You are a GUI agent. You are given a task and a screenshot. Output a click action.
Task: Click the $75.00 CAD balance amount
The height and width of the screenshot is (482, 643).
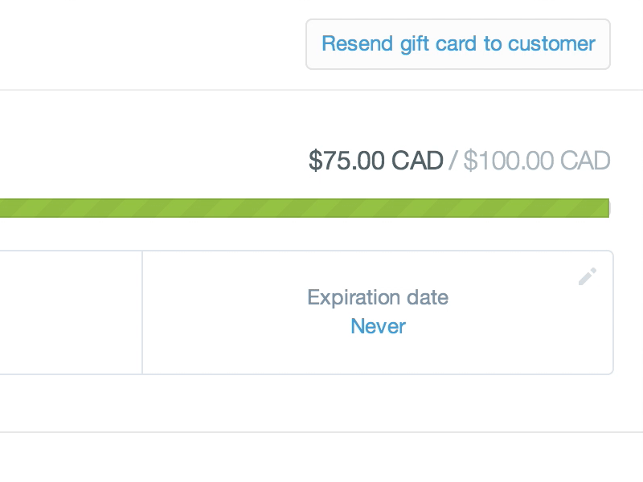pos(378,160)
